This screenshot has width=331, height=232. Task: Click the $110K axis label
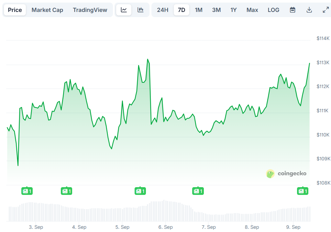[323, 135]
